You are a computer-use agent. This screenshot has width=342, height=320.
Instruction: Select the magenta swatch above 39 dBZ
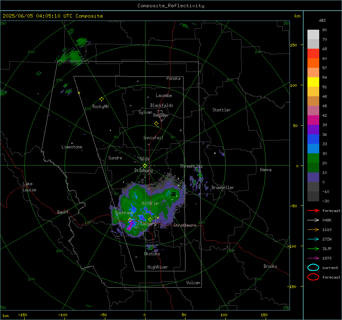(x=313, y=120)
